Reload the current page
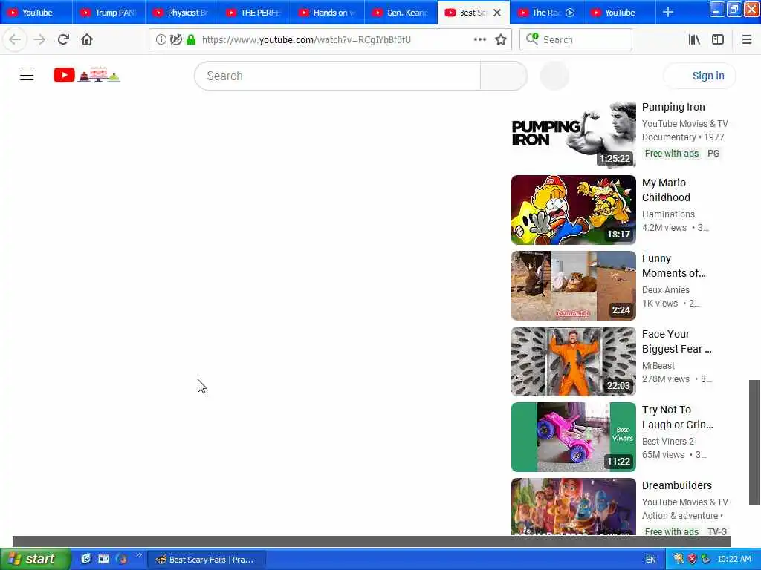Image resolution: width=761 pixels, height=570 pixels. (63, 39)
